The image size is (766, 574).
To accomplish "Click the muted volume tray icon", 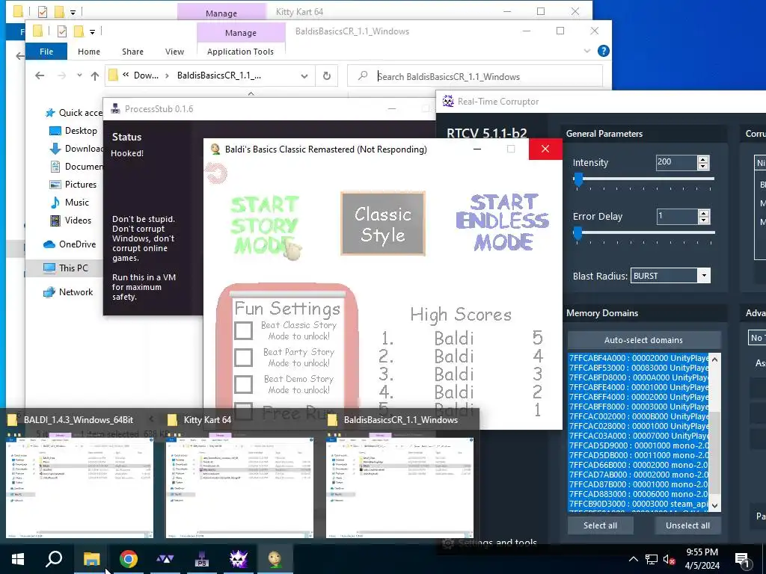I will point(669,559).
